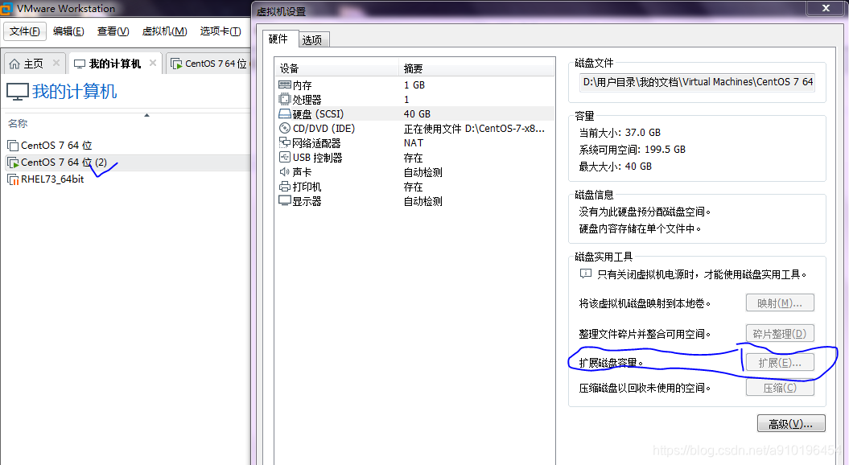Click the 系统可用空间: 199.5 GB text

(x=633, y=150)
